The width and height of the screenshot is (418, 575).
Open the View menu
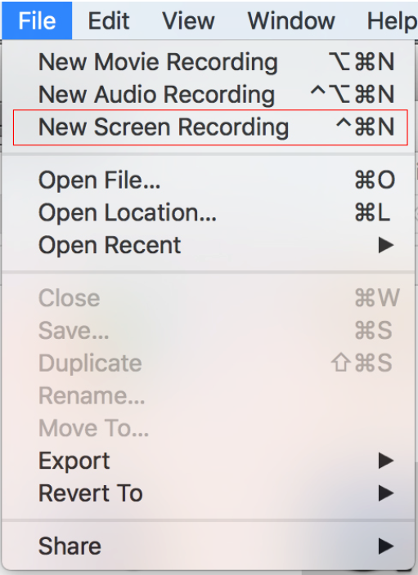[188, 20]
